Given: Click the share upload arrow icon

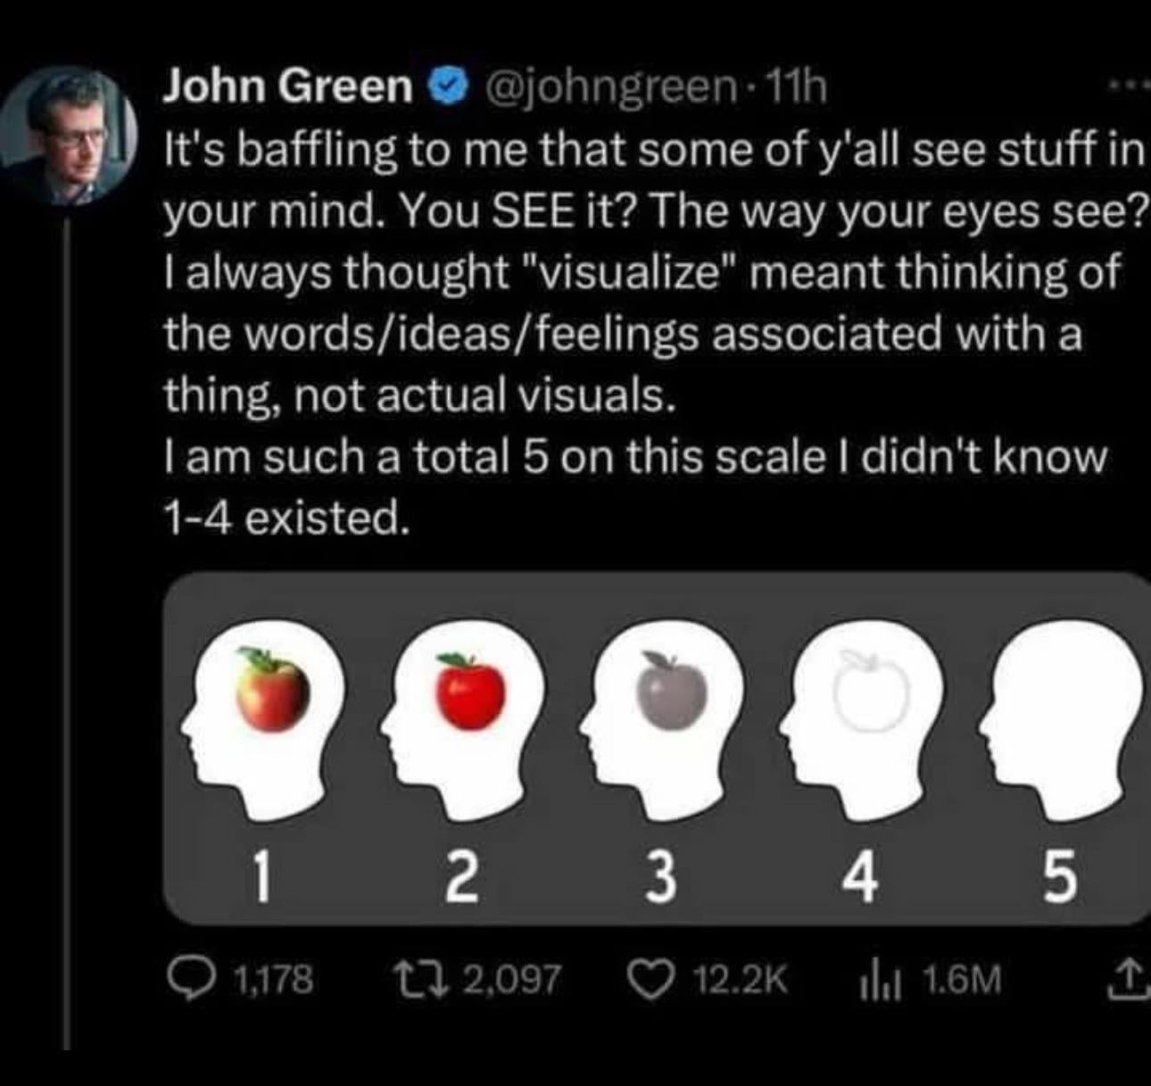Looking at the screenshot, I should (1133, 980).
